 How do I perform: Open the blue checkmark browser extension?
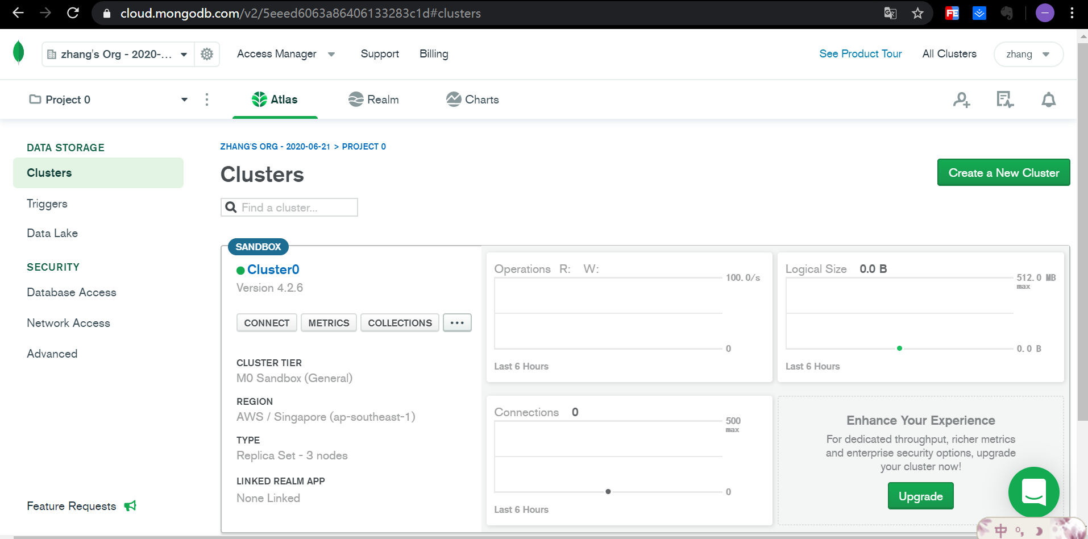[x=979, y=13]
